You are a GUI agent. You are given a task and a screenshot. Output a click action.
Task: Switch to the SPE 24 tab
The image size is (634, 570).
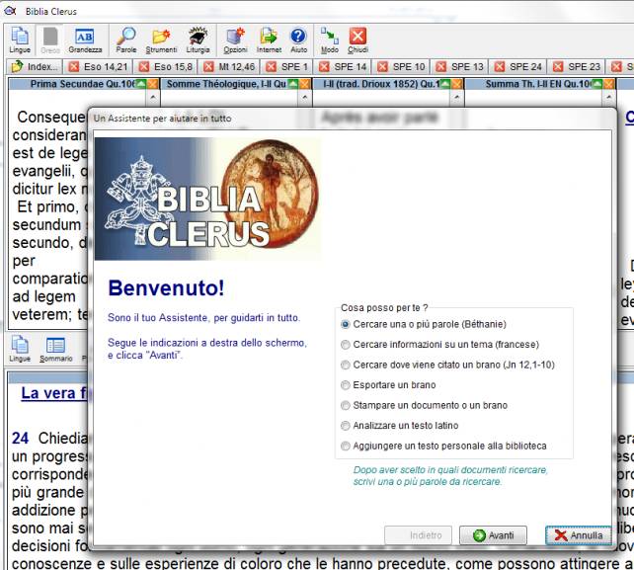[x=525, y=67]
